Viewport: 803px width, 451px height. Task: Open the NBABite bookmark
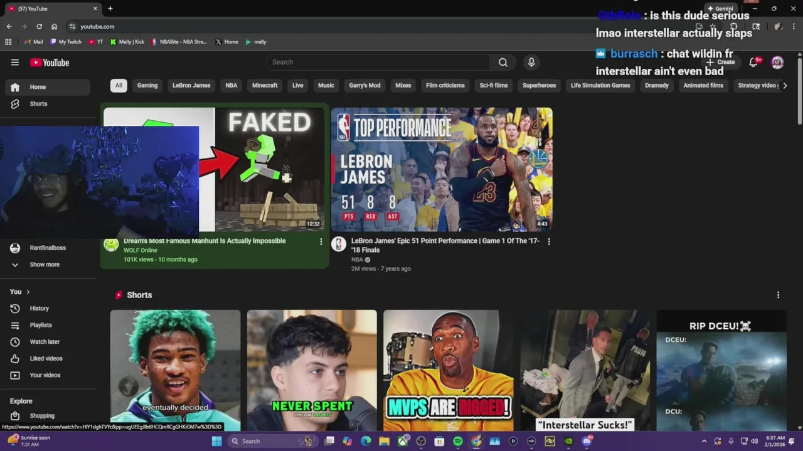click(179, 42)
